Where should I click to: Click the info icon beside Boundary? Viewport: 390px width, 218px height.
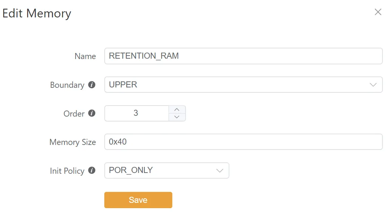(91, 85)
